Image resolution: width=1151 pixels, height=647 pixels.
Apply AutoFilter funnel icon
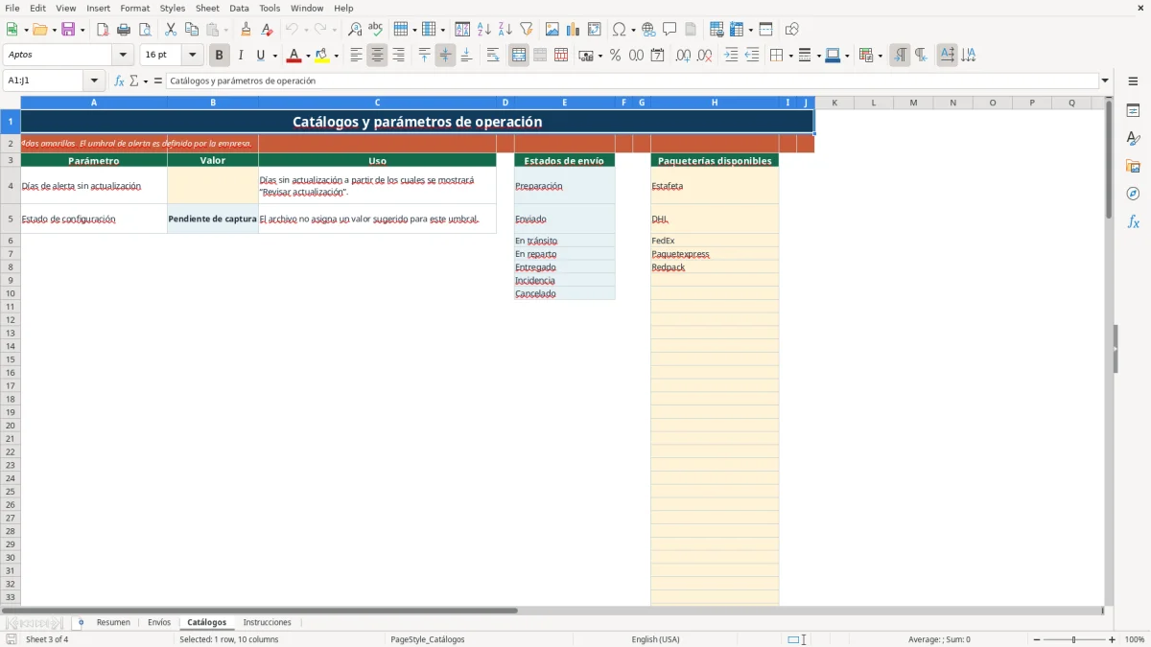[527, 30]
